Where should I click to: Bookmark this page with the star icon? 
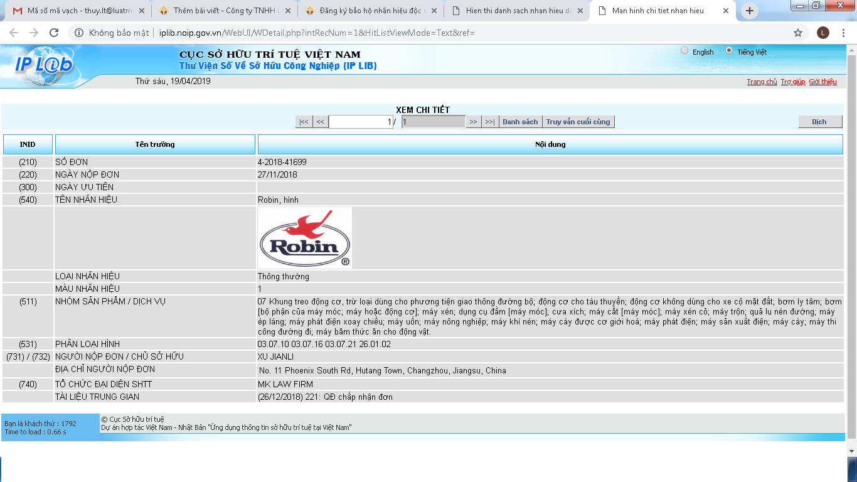click(798, 33)
